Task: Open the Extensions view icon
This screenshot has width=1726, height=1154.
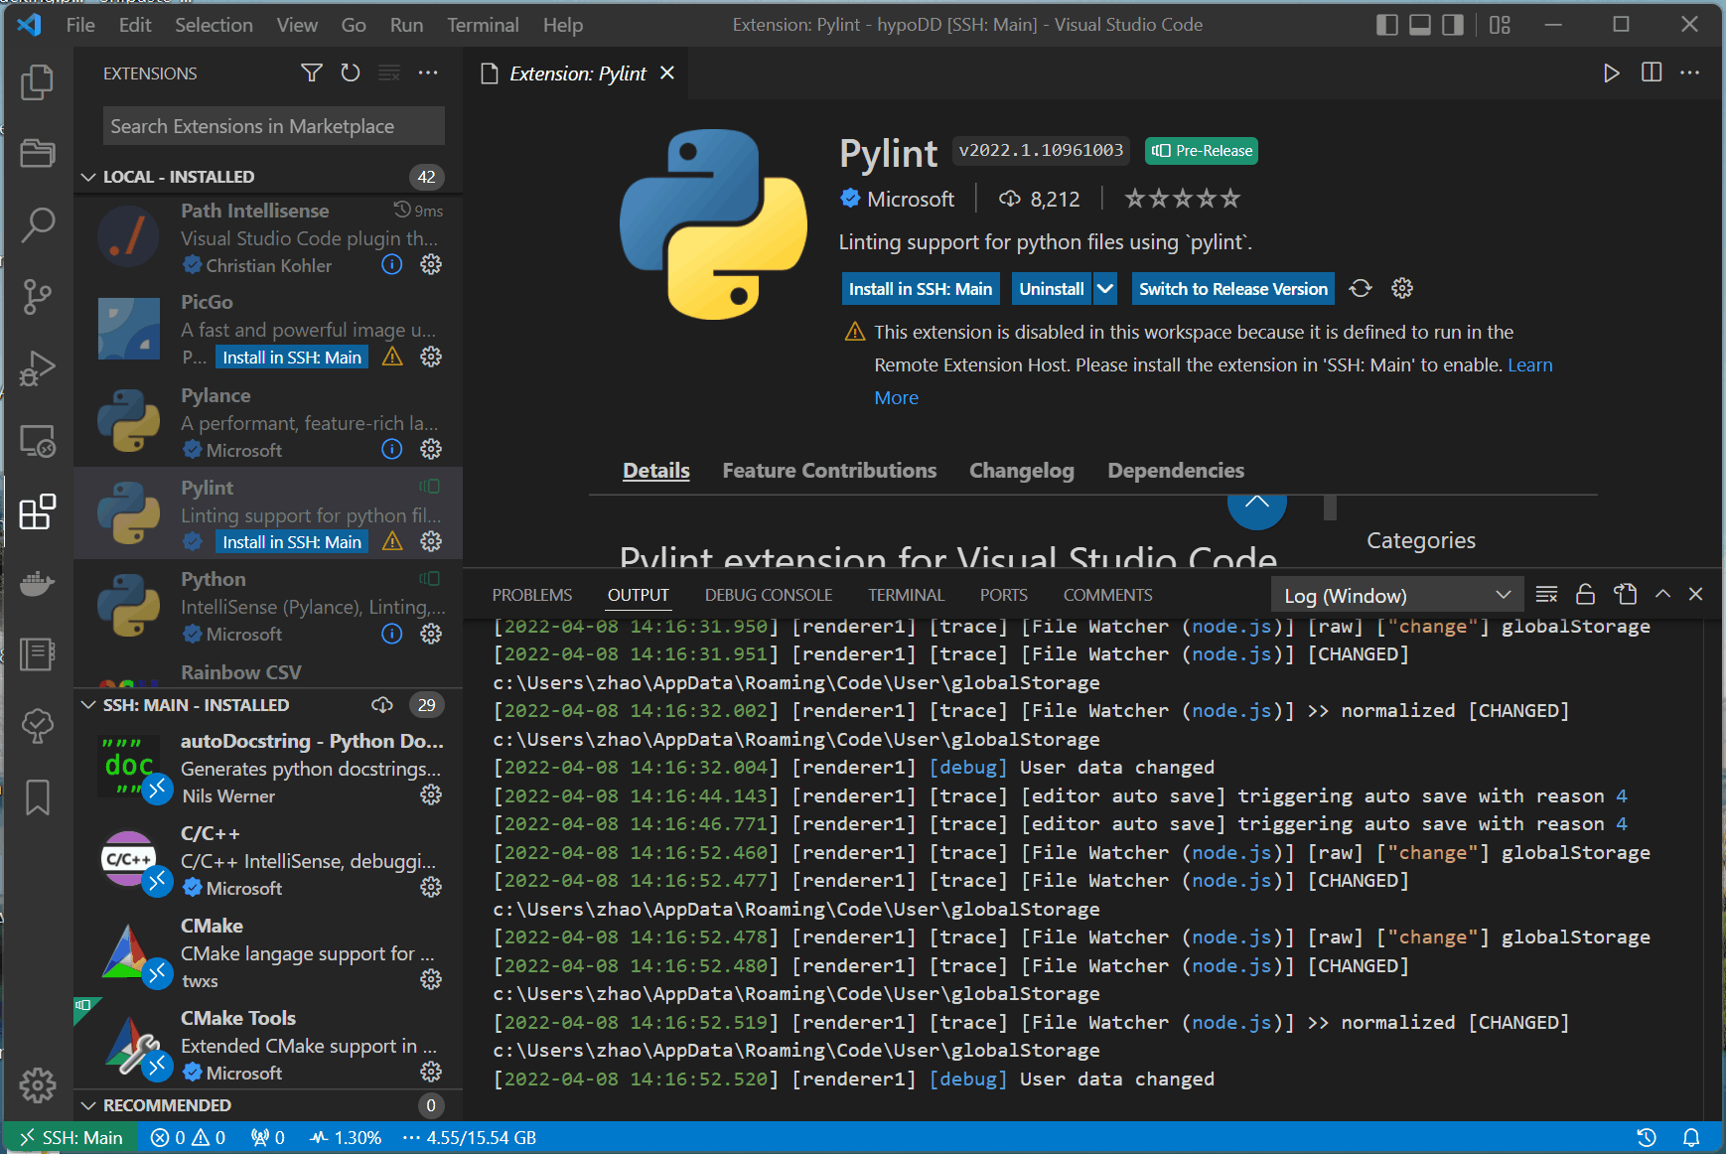Action: pyautogui.click(x=37, y=512)
